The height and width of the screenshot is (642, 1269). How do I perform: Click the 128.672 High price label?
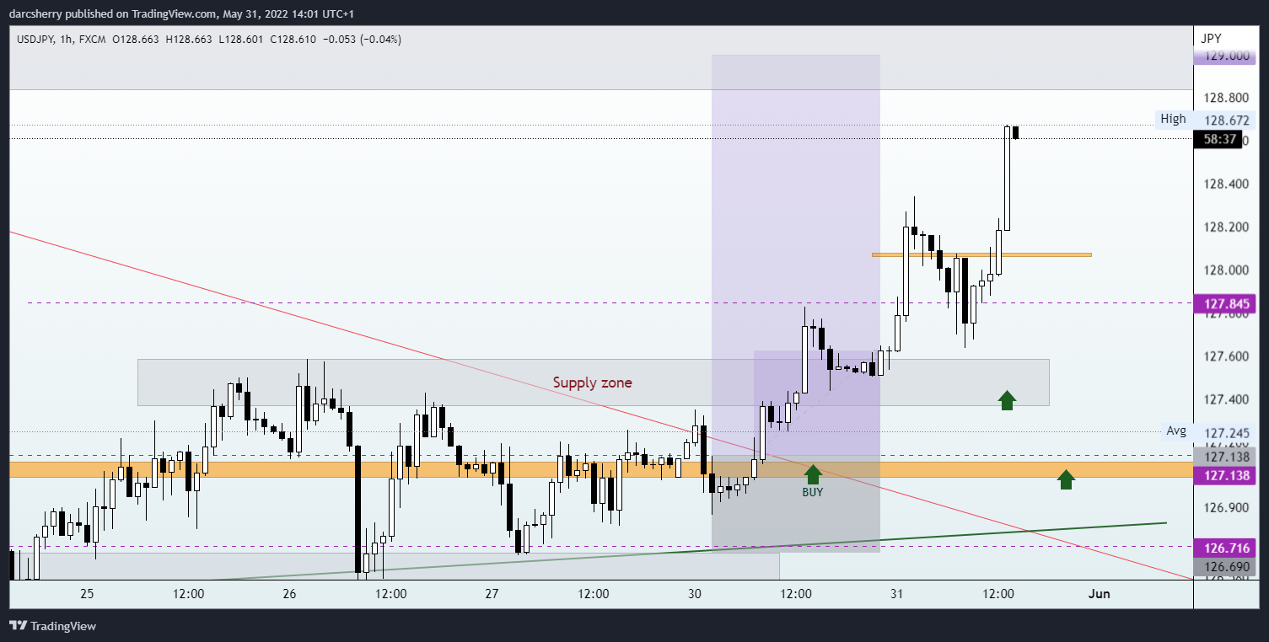[1225, 120]
